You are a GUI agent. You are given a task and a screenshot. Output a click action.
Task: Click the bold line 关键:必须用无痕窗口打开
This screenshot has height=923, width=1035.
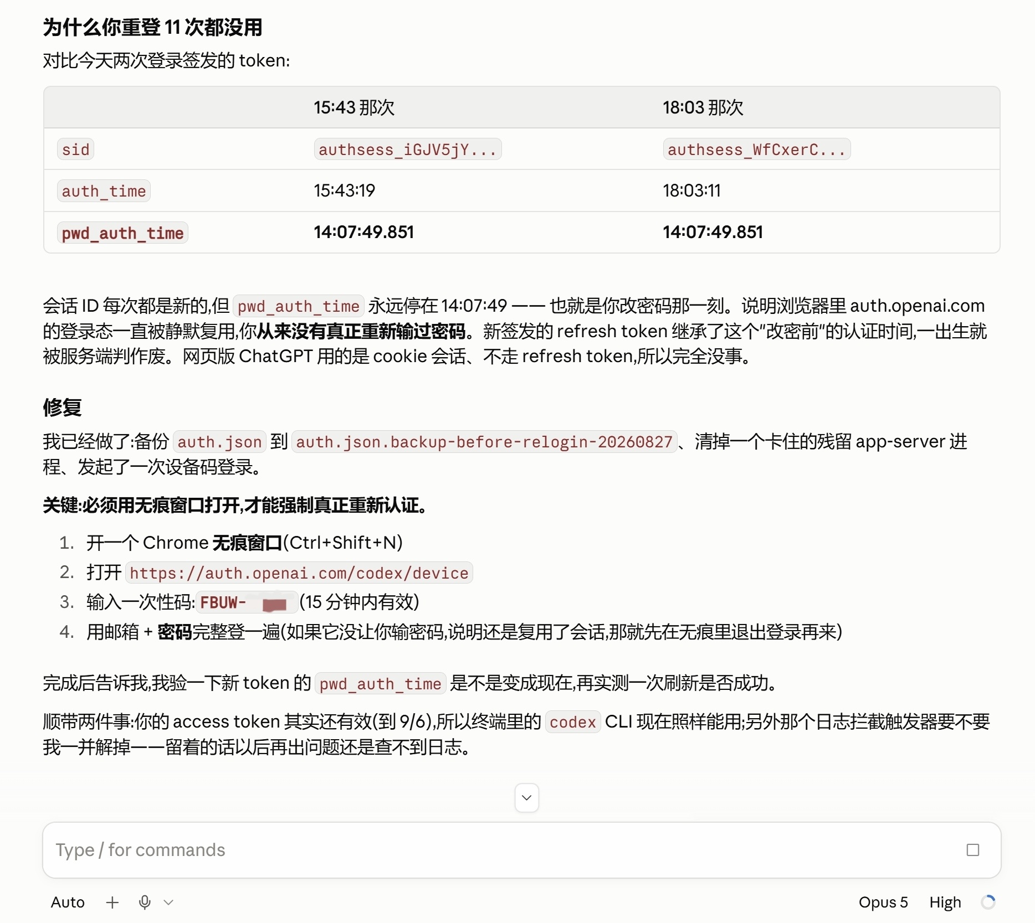235,505
